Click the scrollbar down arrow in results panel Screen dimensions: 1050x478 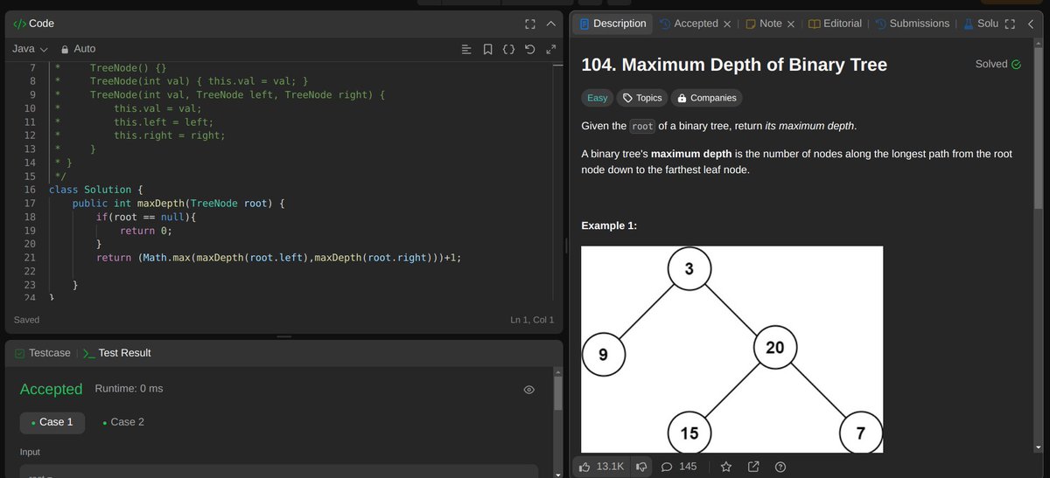click(557, 474)
